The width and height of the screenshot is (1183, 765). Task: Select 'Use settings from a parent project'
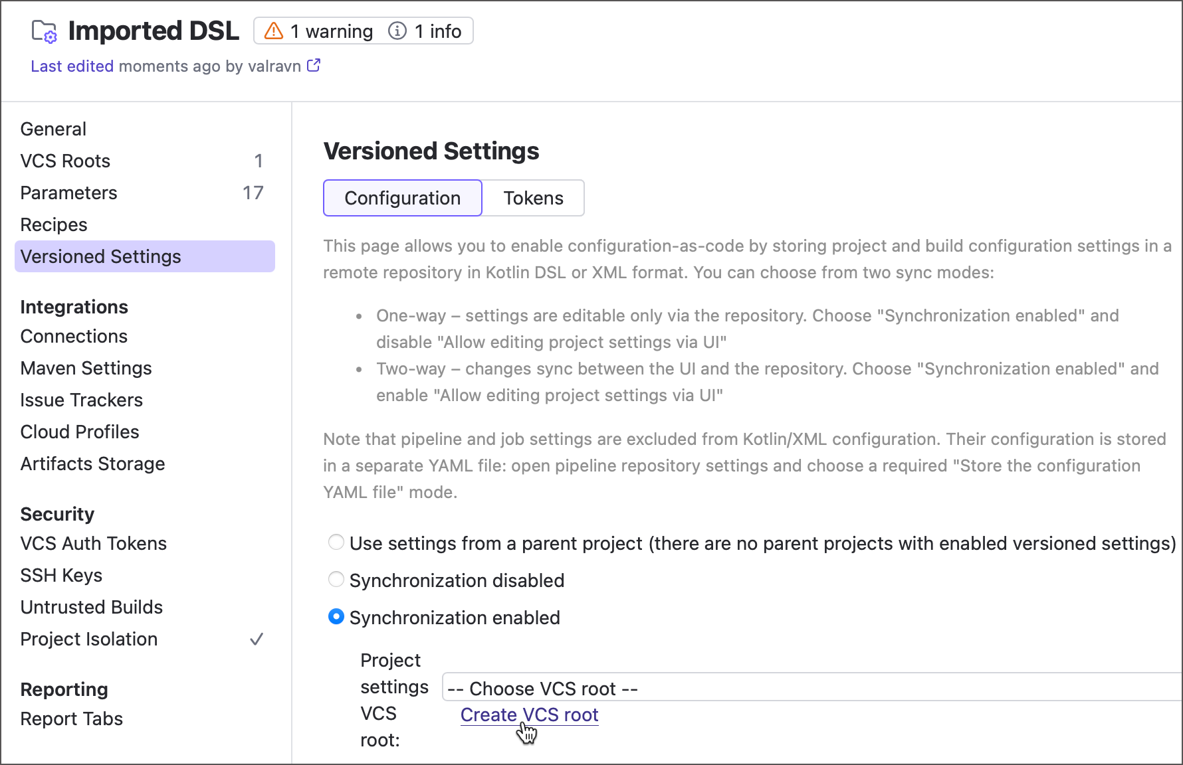point(337,543)
